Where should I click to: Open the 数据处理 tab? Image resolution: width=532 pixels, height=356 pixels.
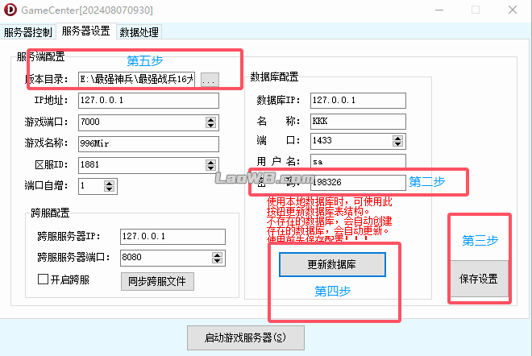pyautogui.click(x=139, y=32)
